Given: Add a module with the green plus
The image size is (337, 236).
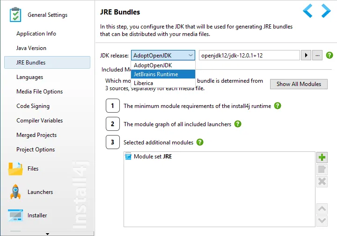Looking at the screenshot, I should [322, 157].
